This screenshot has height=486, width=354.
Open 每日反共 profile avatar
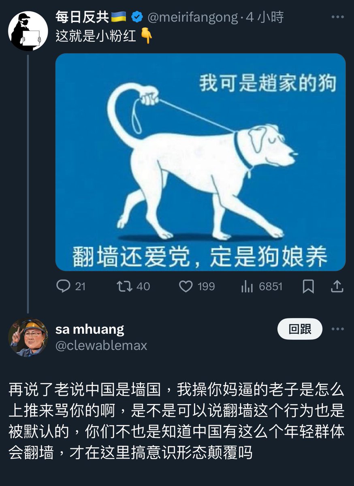point(28,31)
